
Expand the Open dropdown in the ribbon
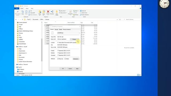pyautogui.click(x=76, y=11)
